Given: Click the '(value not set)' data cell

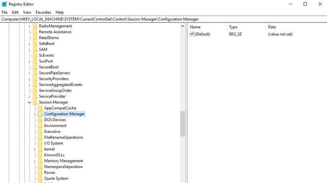Looking at the screenshot, I should [280, 34].
